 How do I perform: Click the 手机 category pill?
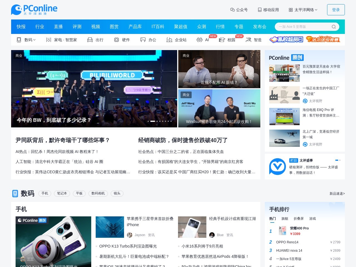45,193
